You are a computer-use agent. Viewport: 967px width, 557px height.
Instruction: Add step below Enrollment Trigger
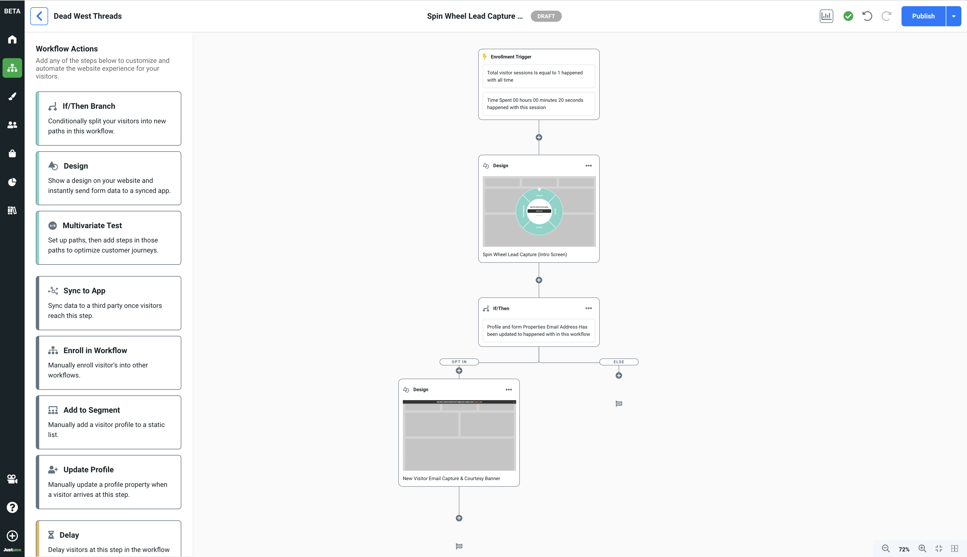point(539,137)
